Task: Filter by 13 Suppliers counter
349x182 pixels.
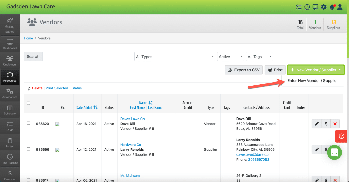Action: (333, 24)
